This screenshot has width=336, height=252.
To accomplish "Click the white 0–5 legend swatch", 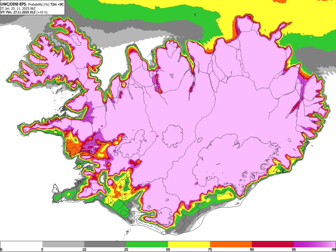I will [x=21, y=244].
